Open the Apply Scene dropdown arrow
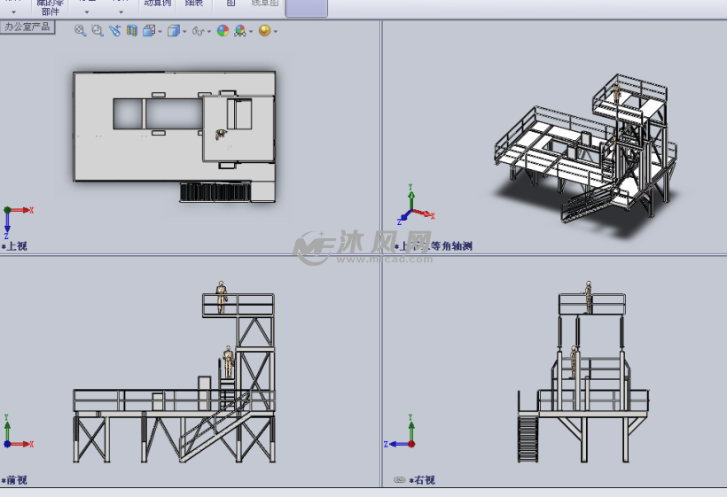727x497 pixels. pyautogui.click(x=251, y=31)
